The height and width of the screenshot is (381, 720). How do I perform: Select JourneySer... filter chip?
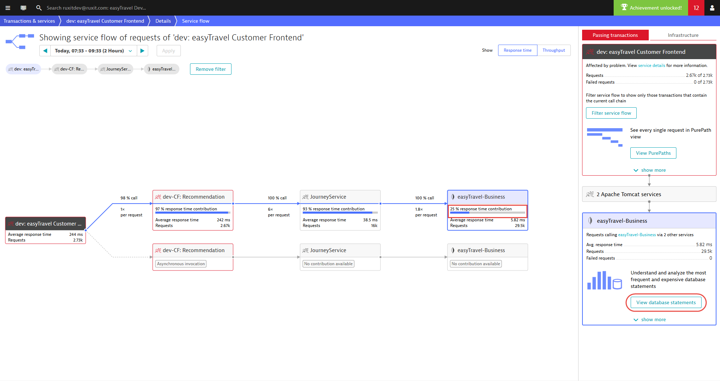click(116, 69)
